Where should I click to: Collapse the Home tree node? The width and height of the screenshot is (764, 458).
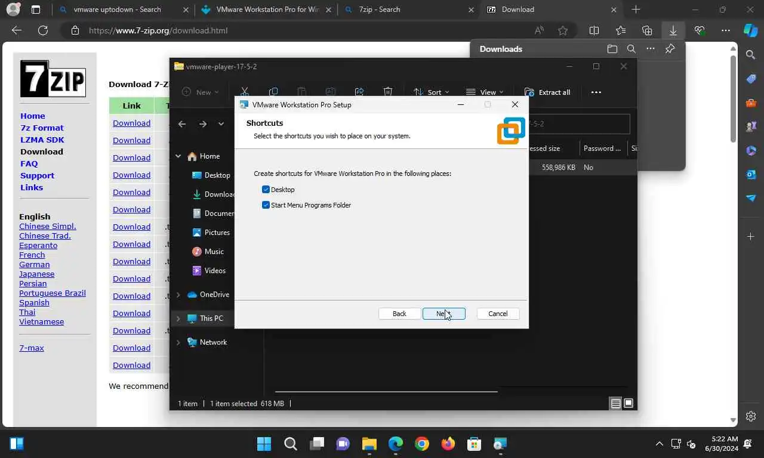tap(178, 156)
